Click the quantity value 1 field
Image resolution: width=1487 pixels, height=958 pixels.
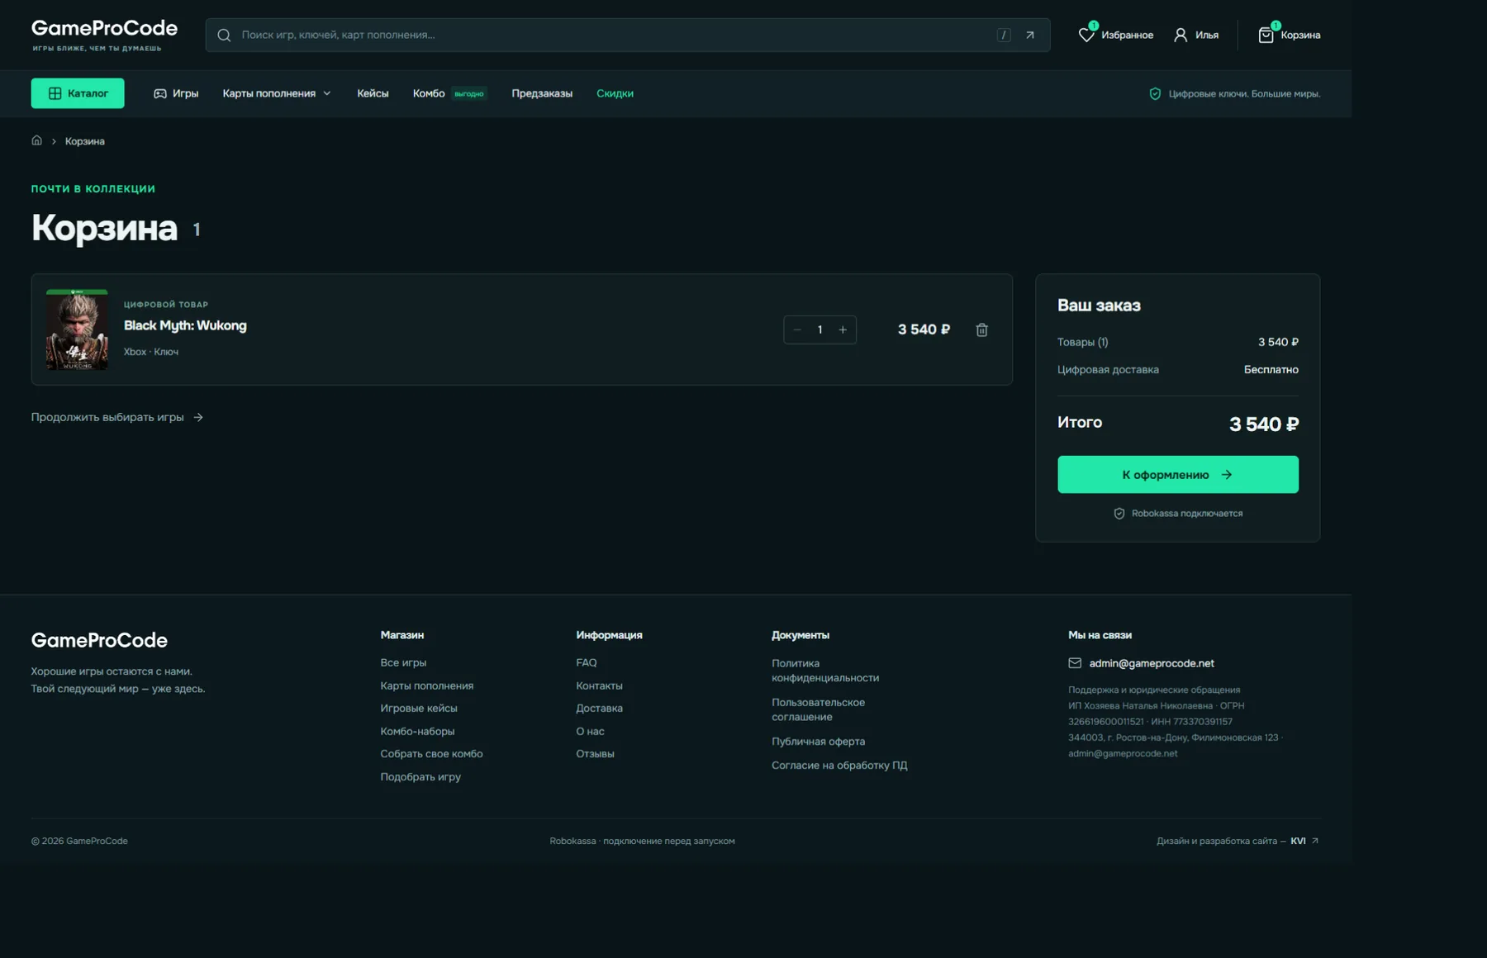(x=820, y=330)
